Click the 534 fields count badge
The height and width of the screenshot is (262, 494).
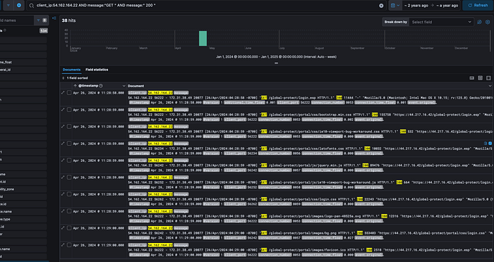click(44, 30)
